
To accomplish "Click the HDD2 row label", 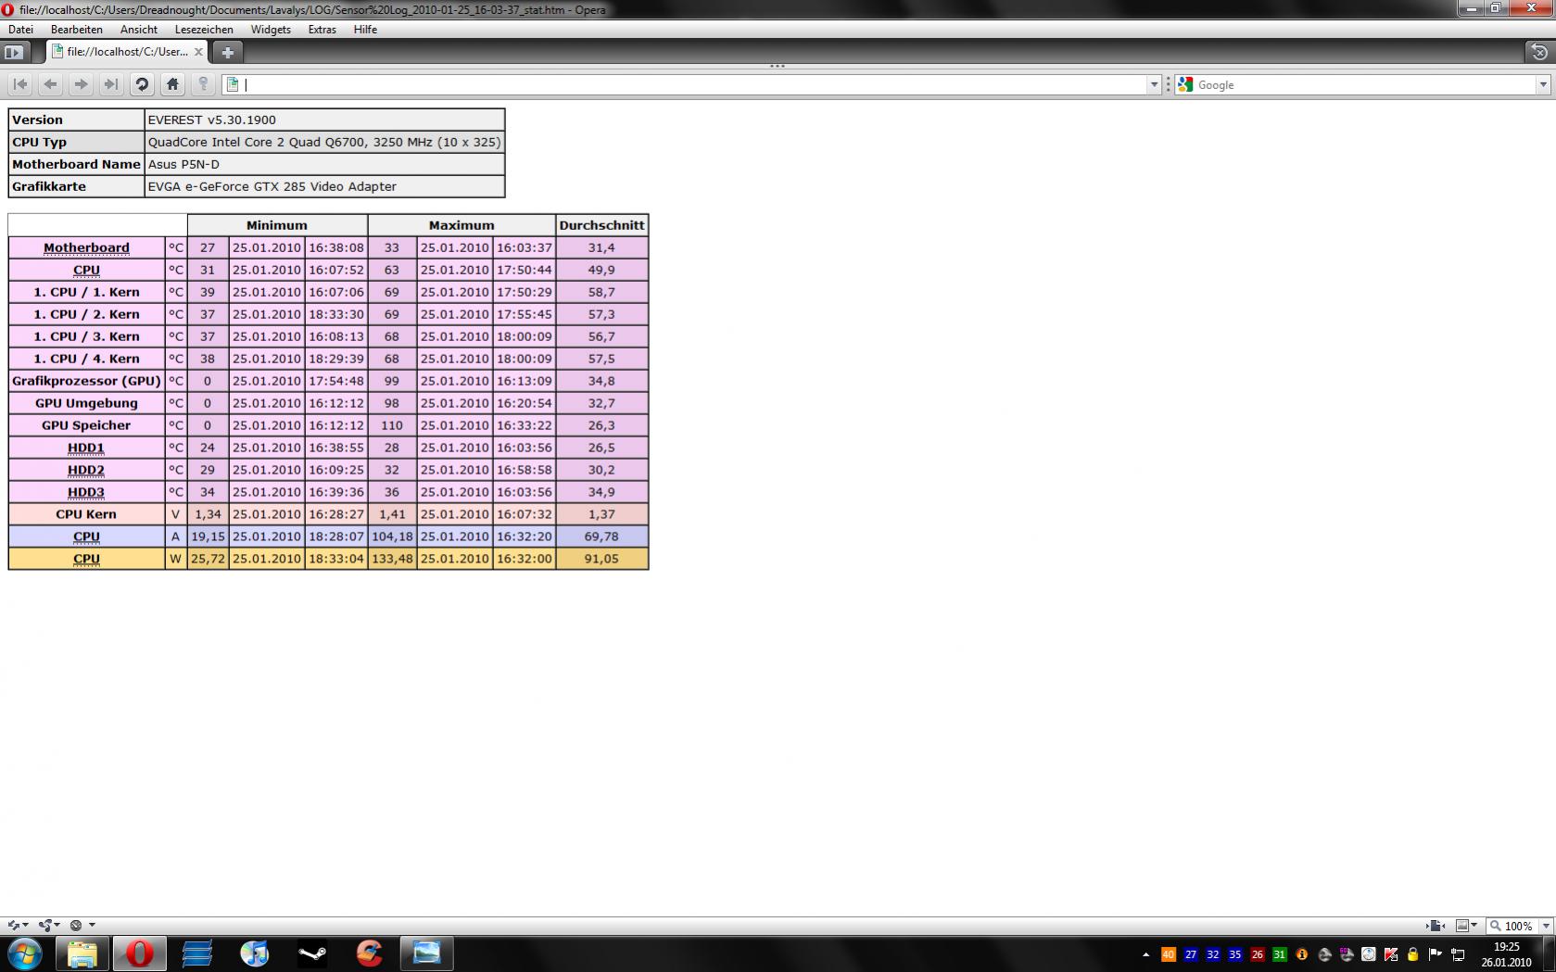I will tap(86, 470).
